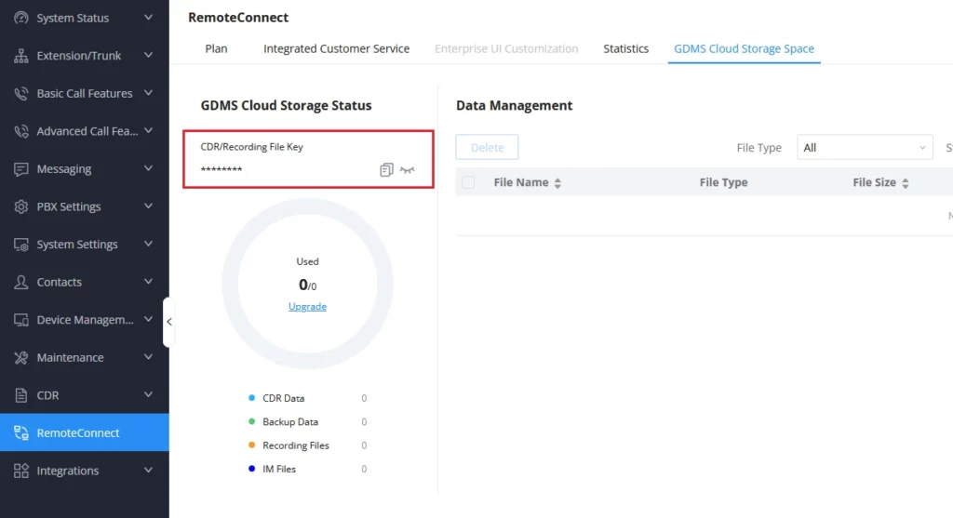953x518 pixels.
Task: Tick the select-all checkbox in file table header
Action: pos(468,182)
